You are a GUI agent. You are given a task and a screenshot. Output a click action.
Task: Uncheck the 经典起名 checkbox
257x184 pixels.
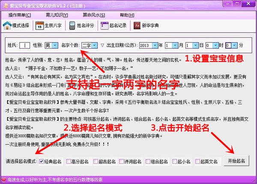41,162
